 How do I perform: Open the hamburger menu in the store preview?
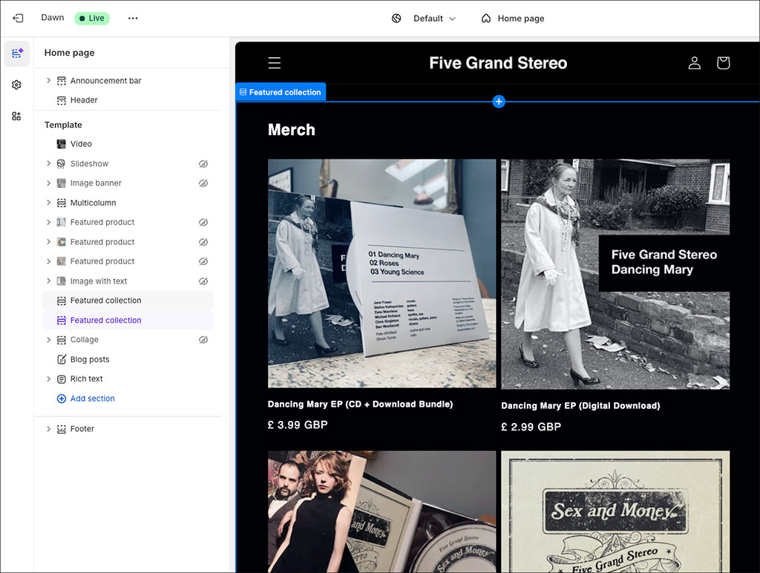point(274,63)
